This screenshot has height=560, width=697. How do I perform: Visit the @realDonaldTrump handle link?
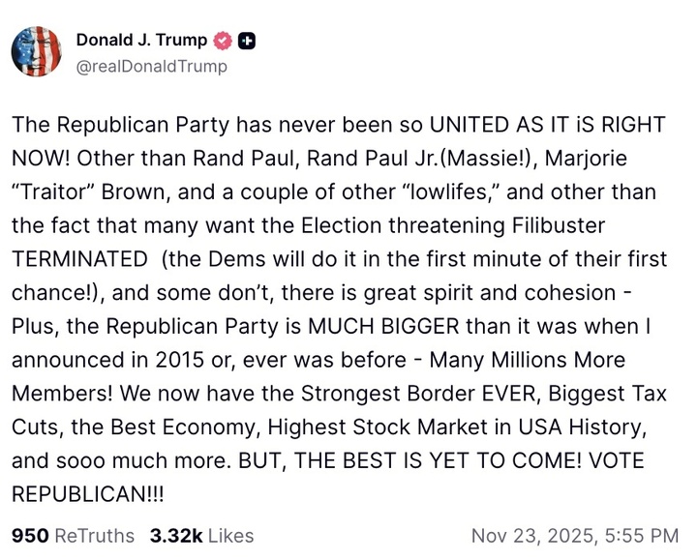(151, 66)
